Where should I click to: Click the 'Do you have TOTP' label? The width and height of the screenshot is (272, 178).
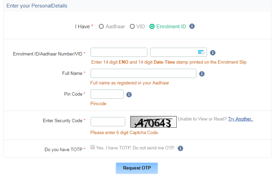[64, 149]
